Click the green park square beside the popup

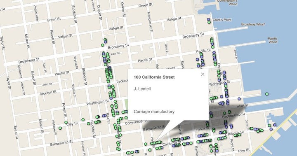point(126,104)
